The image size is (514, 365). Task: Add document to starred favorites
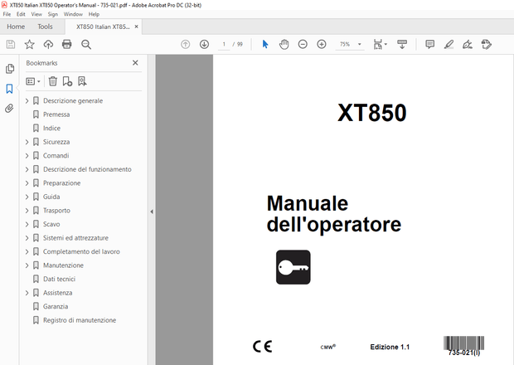(x=30, y=44)
